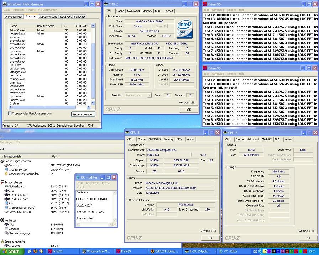The width and height of the screenshot is (319, 255).
Task: Open the Start menu
Action: [x=12, y=251]
